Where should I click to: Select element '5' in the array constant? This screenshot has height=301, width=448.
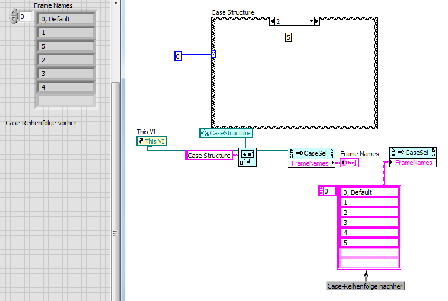coord(370,243)
